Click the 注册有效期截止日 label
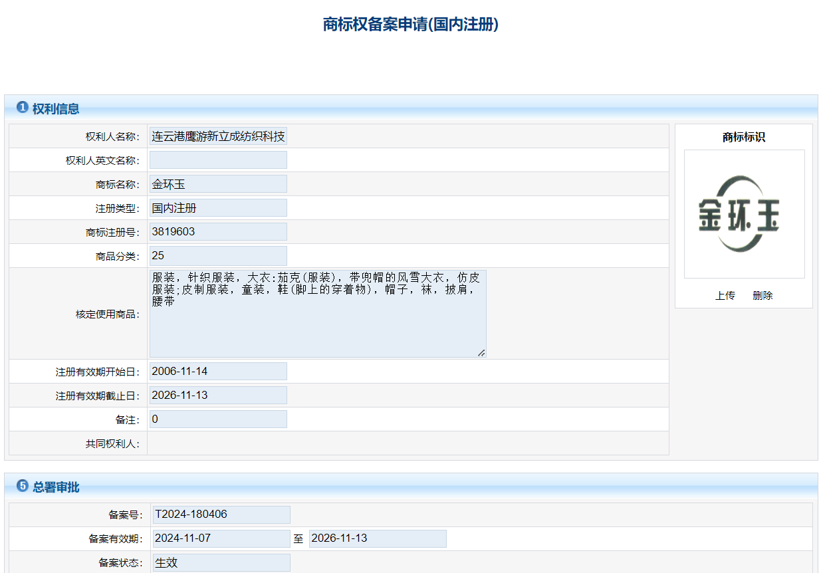Image resolution: width=823 pixels, height=573 pixels. click(x=98, y=396)
